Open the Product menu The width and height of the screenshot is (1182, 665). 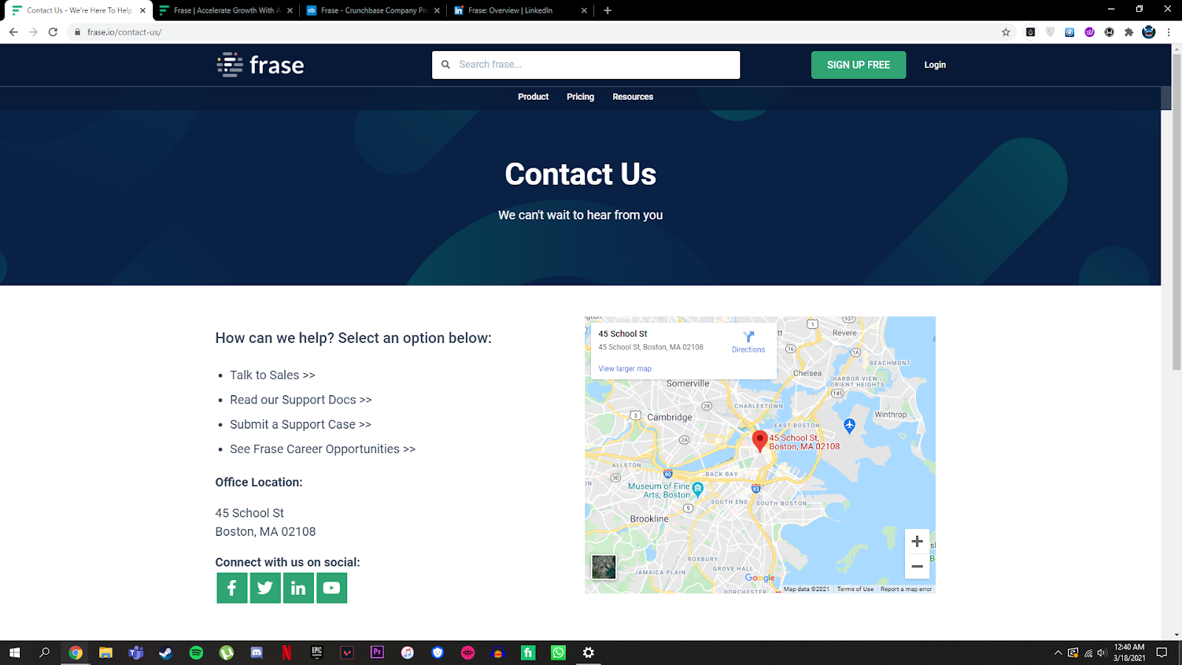(x=533, y=97)
